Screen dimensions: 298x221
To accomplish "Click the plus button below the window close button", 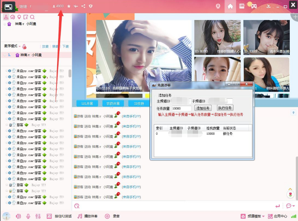I will pyautogui.click(x=295, y=17).
